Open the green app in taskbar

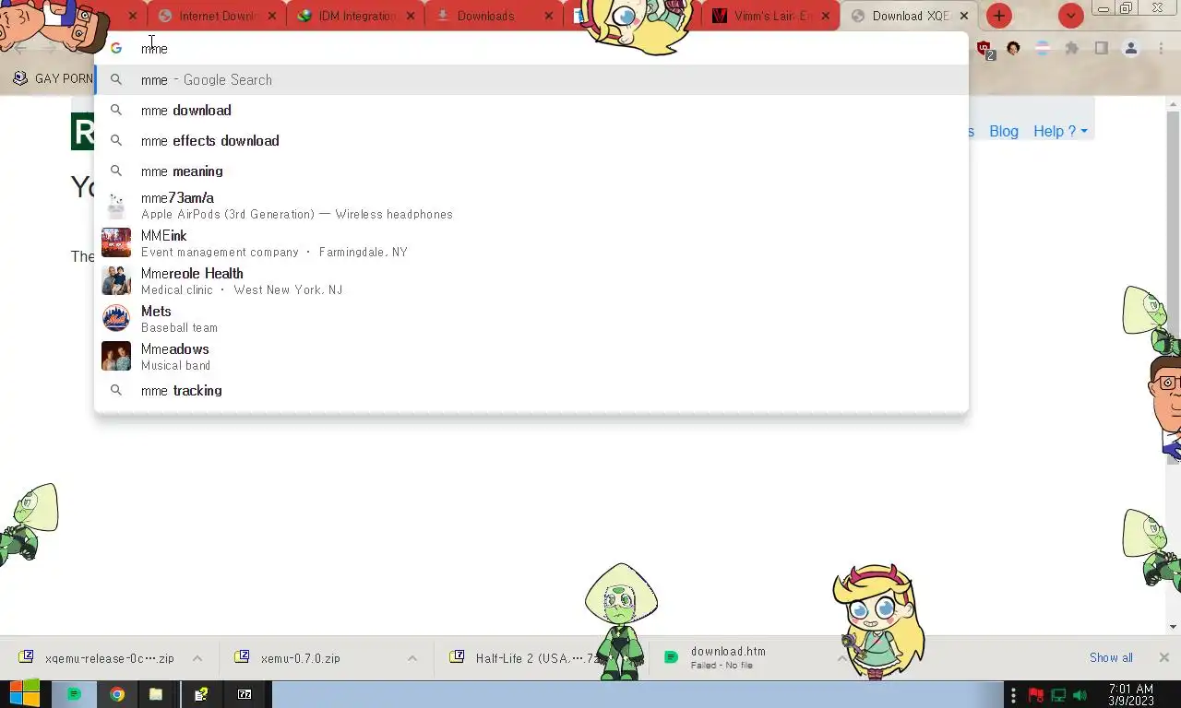[x=75, y=694]
